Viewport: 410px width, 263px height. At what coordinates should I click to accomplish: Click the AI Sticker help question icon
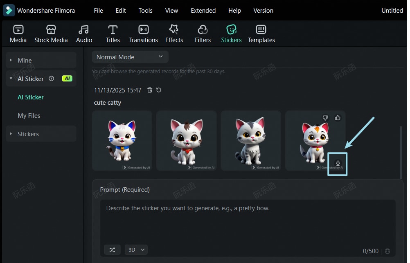tap(51, 79)
